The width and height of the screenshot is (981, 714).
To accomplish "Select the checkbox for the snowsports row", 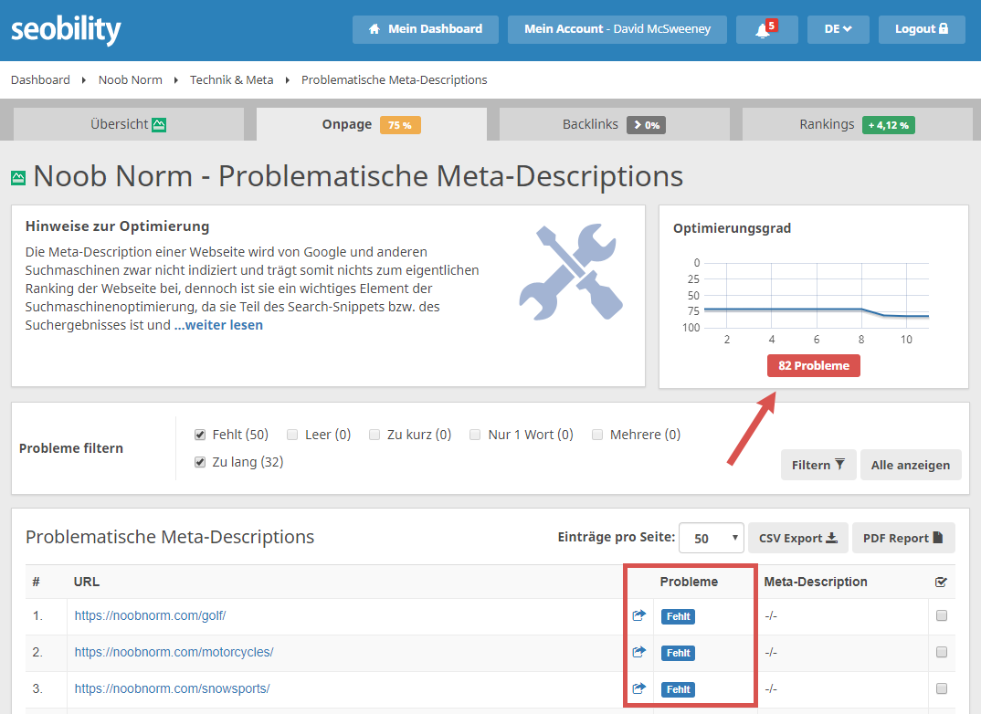I will [942, 688].
